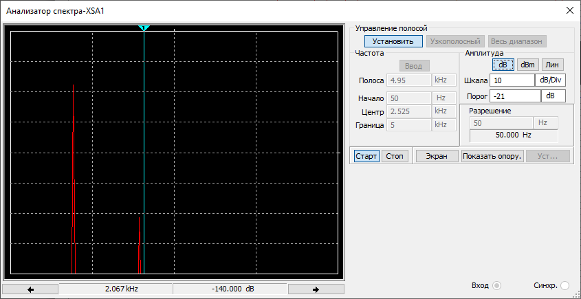Click the Центр field showing 2.525
581x299 pixels.
[408, 111]
